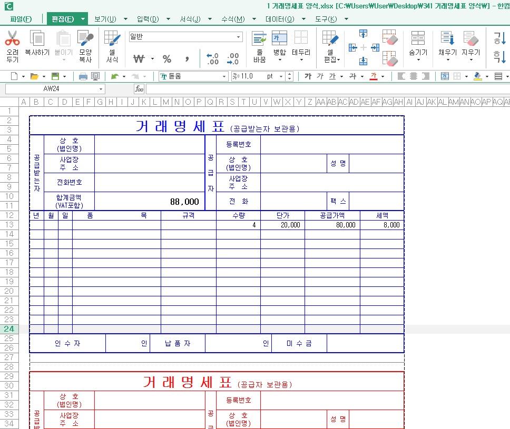The image size is (510, 429).
Task: Open the 데이터(Q) menu
Action: [280, 19]
